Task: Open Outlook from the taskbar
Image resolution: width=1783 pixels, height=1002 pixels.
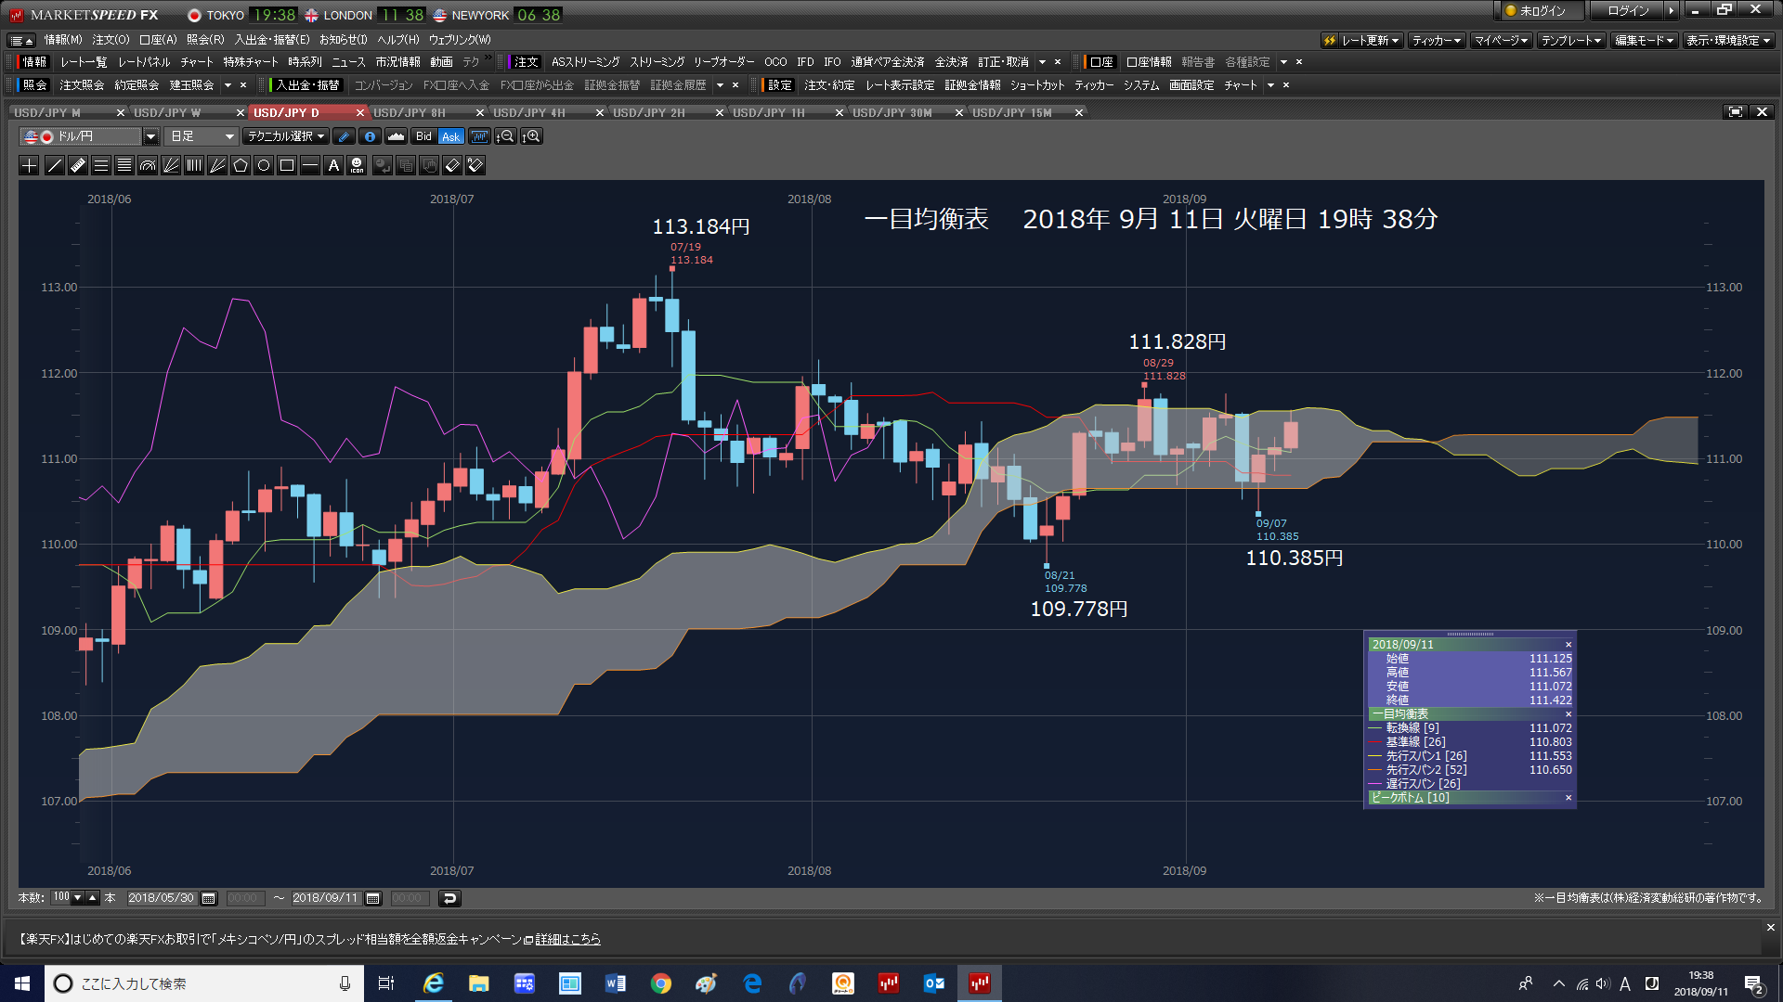Action: pos(934,983)
